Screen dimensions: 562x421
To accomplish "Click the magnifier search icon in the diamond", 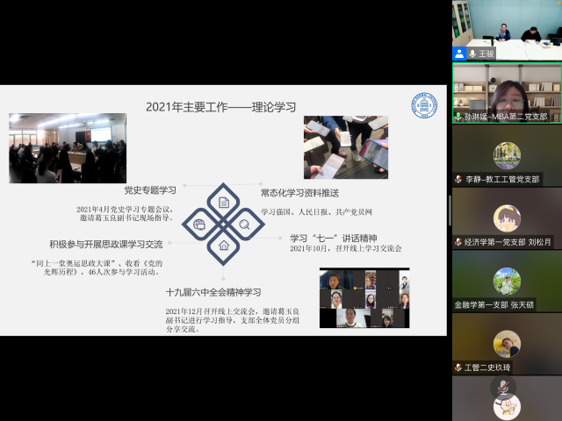I will click(244, 225).
